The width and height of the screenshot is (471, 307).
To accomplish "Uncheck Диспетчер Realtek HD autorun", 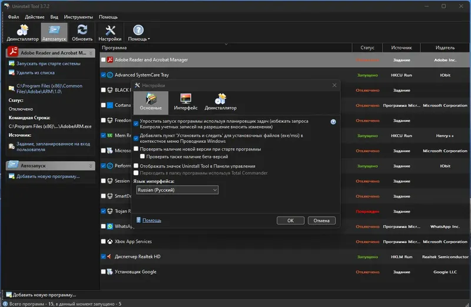I will click(104, 256).
